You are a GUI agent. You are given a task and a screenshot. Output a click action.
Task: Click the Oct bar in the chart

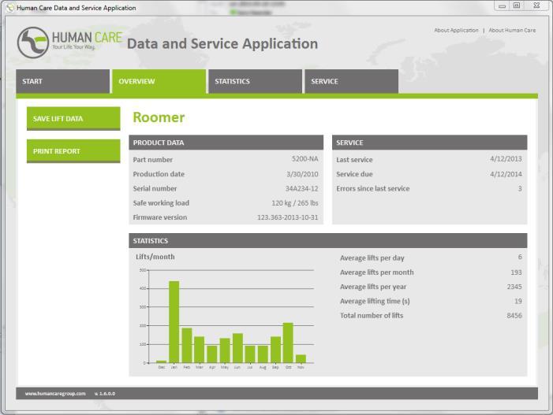click(288, 343)
